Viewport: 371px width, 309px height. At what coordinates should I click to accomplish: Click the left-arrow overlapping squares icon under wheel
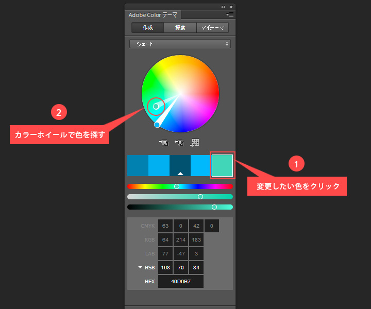point(179,143)
